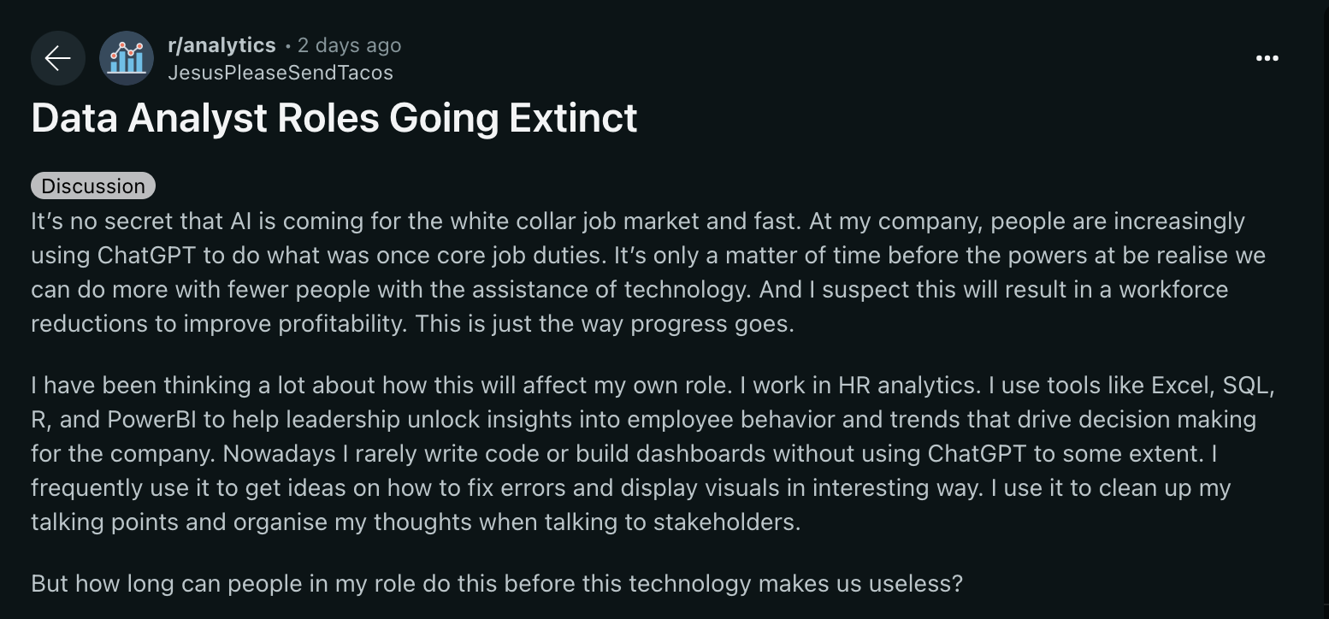The height and width of the screenshot is (619, 1329).
Task: Open r/analytics via its bar-chart avatar icon
Action: coord(126,57)
